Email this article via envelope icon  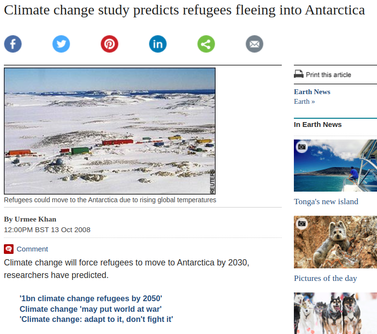pyautogui.click(x=255, y=44)
